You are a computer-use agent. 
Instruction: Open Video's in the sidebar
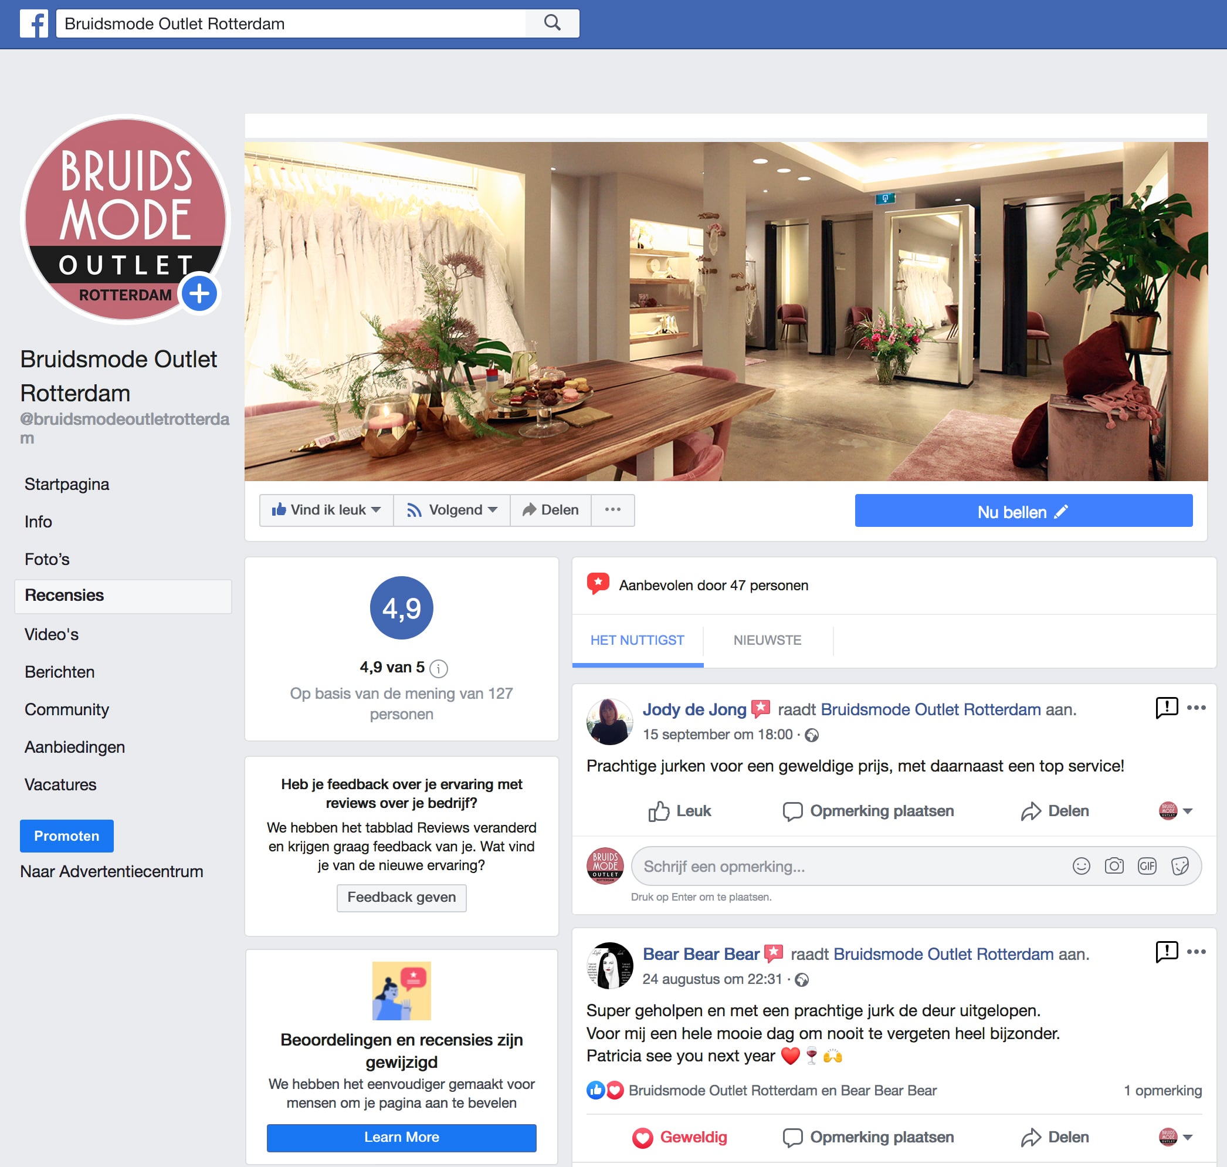51,634
